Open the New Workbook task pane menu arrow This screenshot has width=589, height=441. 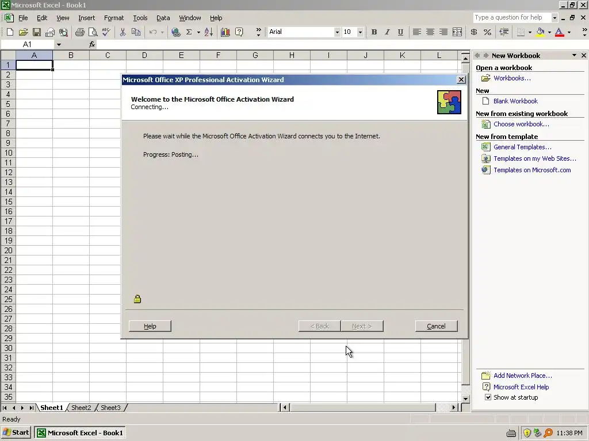(x=574, y=56)
